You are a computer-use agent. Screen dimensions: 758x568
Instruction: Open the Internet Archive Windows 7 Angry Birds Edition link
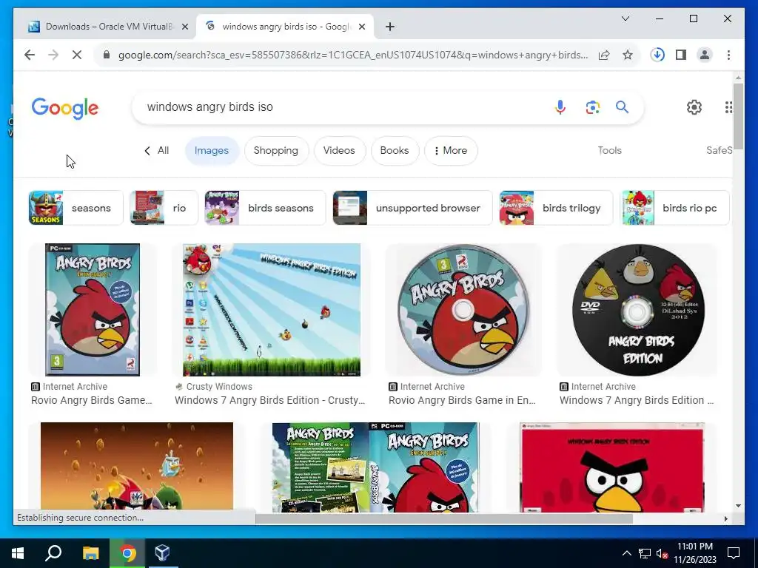coord(636,400)
